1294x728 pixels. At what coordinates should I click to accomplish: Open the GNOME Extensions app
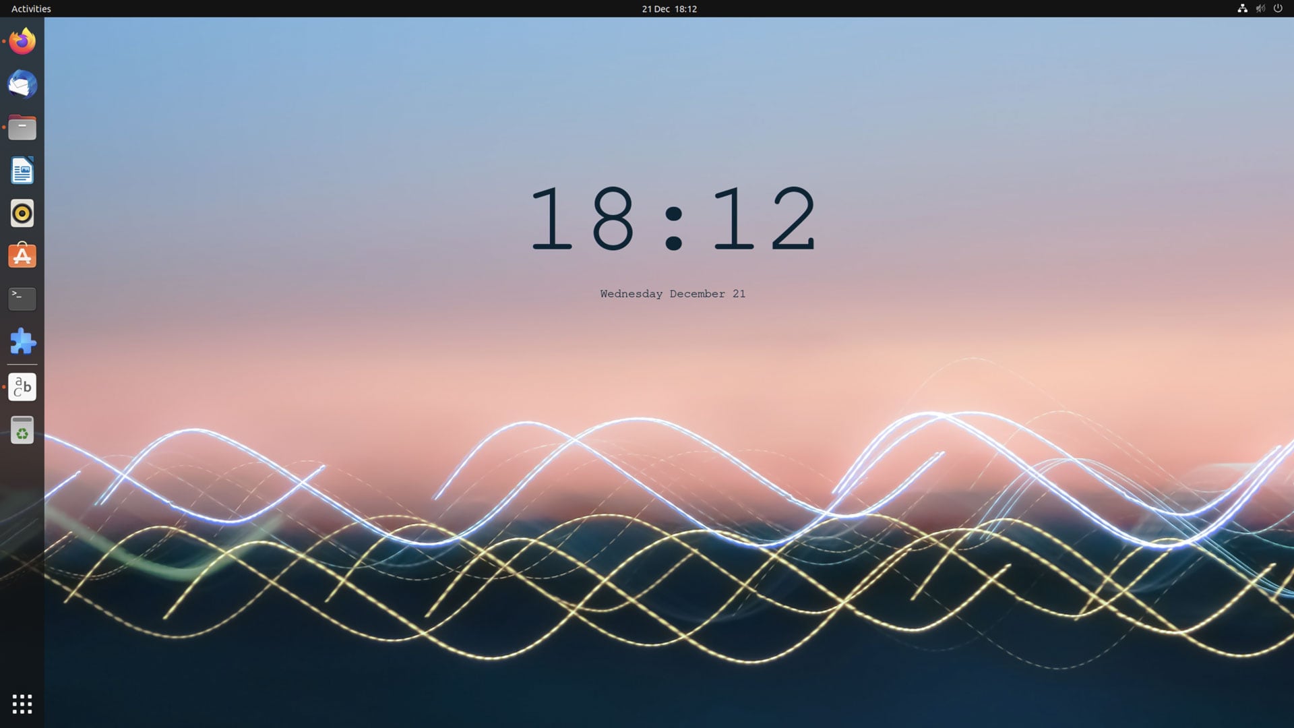coord(22,342)
